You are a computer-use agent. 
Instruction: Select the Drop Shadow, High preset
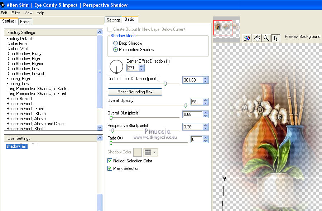coord(23,59)
